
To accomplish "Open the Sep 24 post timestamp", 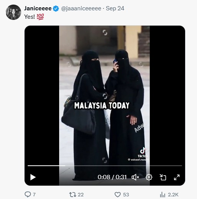I will [x=115, y=8].
